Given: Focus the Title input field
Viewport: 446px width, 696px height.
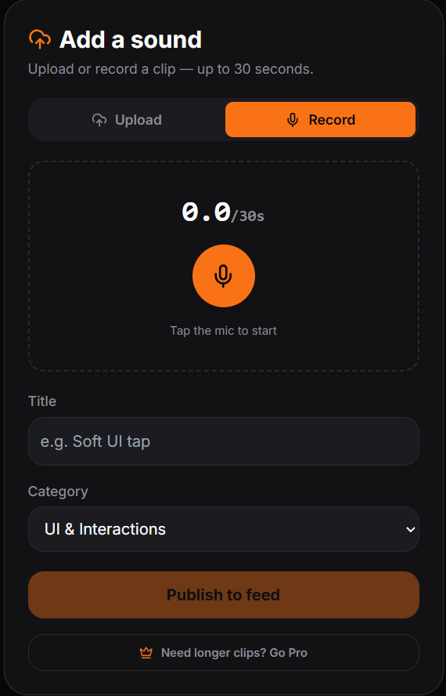Looking at the screenshot, I should pos(224,441).
